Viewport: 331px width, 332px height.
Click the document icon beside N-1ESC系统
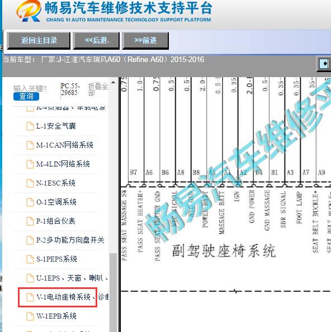pos(30,183)
